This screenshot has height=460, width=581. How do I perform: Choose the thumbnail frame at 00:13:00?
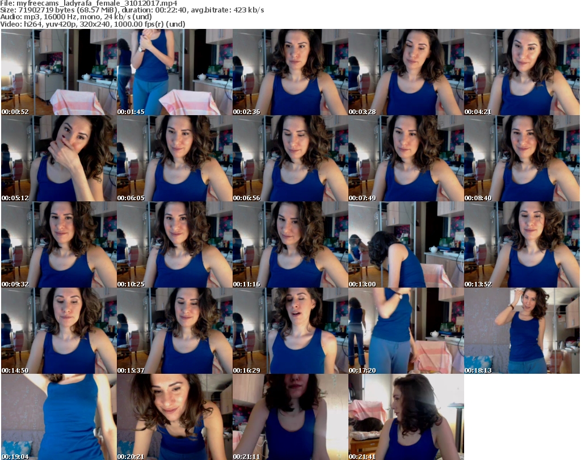coord(406,244)
